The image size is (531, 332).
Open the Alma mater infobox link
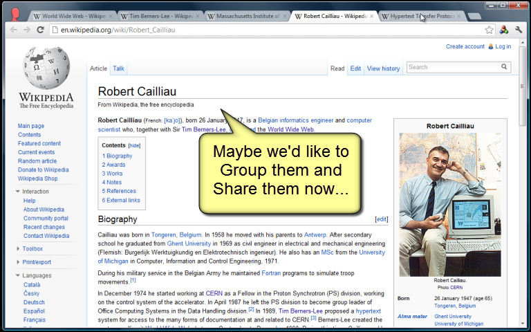pyautogui.click(x=412, y=316)
